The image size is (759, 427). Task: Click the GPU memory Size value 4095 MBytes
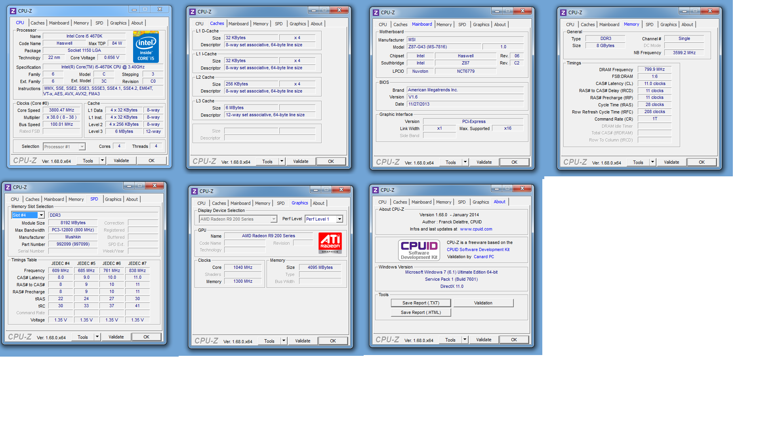pyautogui.click(x=320, y=268)
